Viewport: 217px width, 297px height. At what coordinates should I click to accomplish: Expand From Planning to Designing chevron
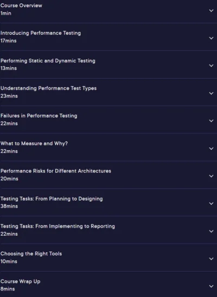click(x=211, y=203)
